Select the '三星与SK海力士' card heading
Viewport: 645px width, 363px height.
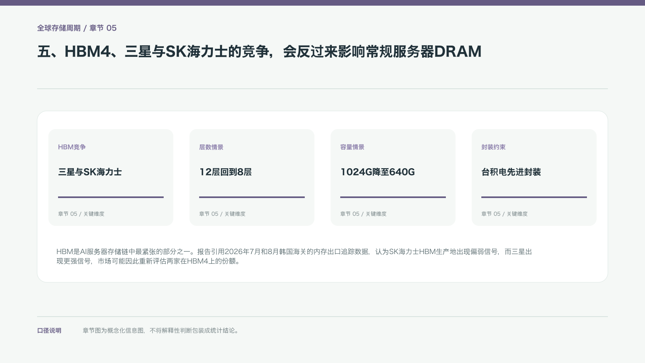point(90,172)
